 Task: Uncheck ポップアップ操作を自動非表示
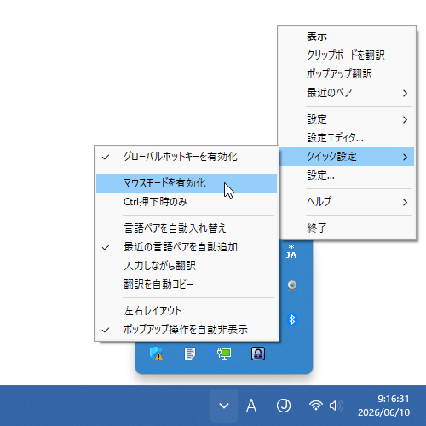click(187, 330)
